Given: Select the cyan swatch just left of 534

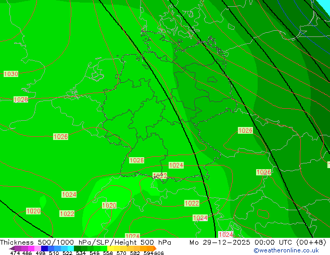Looking at the screenshot, I should tap(71, 248).
